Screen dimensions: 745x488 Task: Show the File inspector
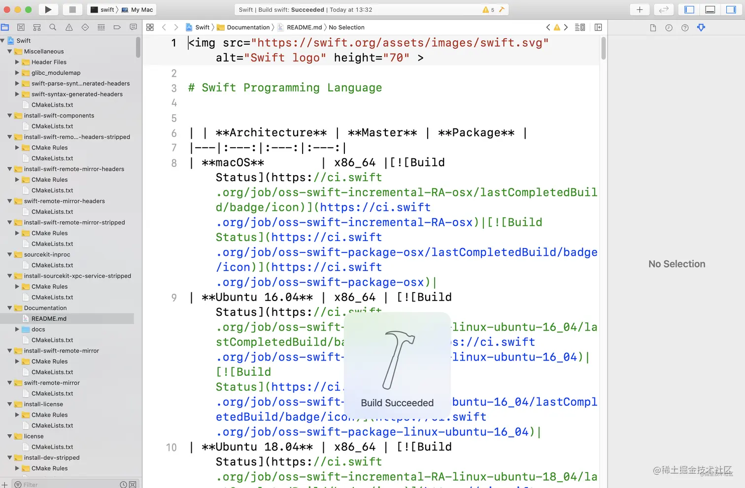pos(653,28)
